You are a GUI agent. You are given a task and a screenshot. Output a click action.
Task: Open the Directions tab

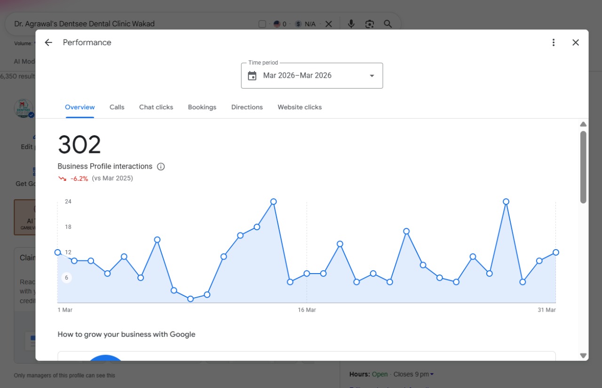click(x=247, y=107)
